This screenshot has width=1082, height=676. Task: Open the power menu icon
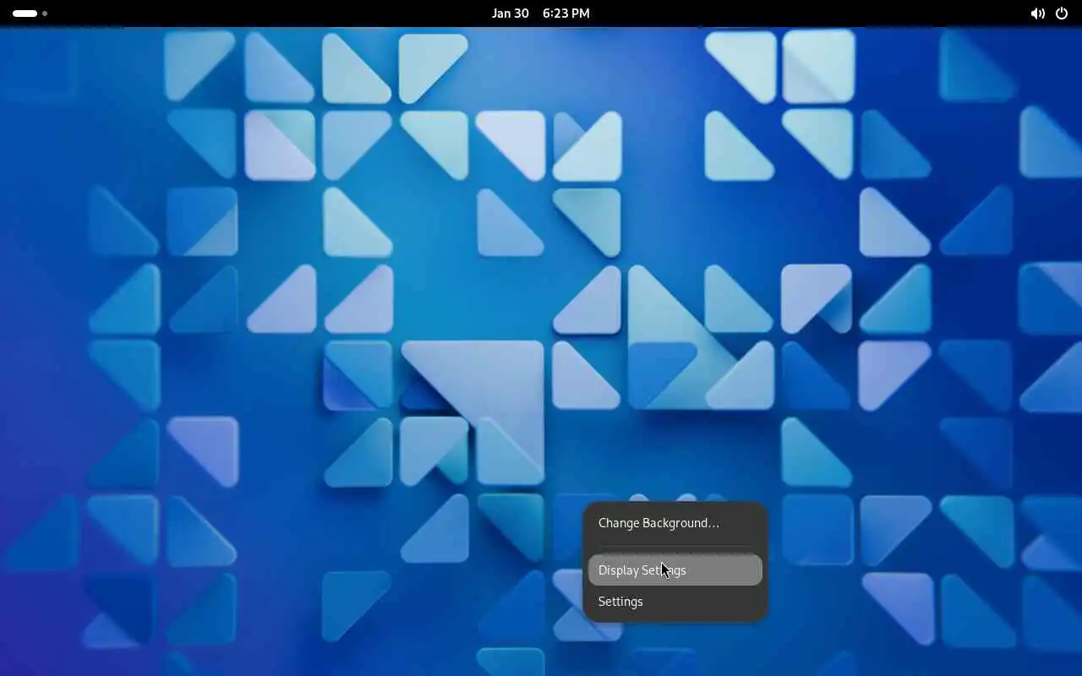point(1062,14)
